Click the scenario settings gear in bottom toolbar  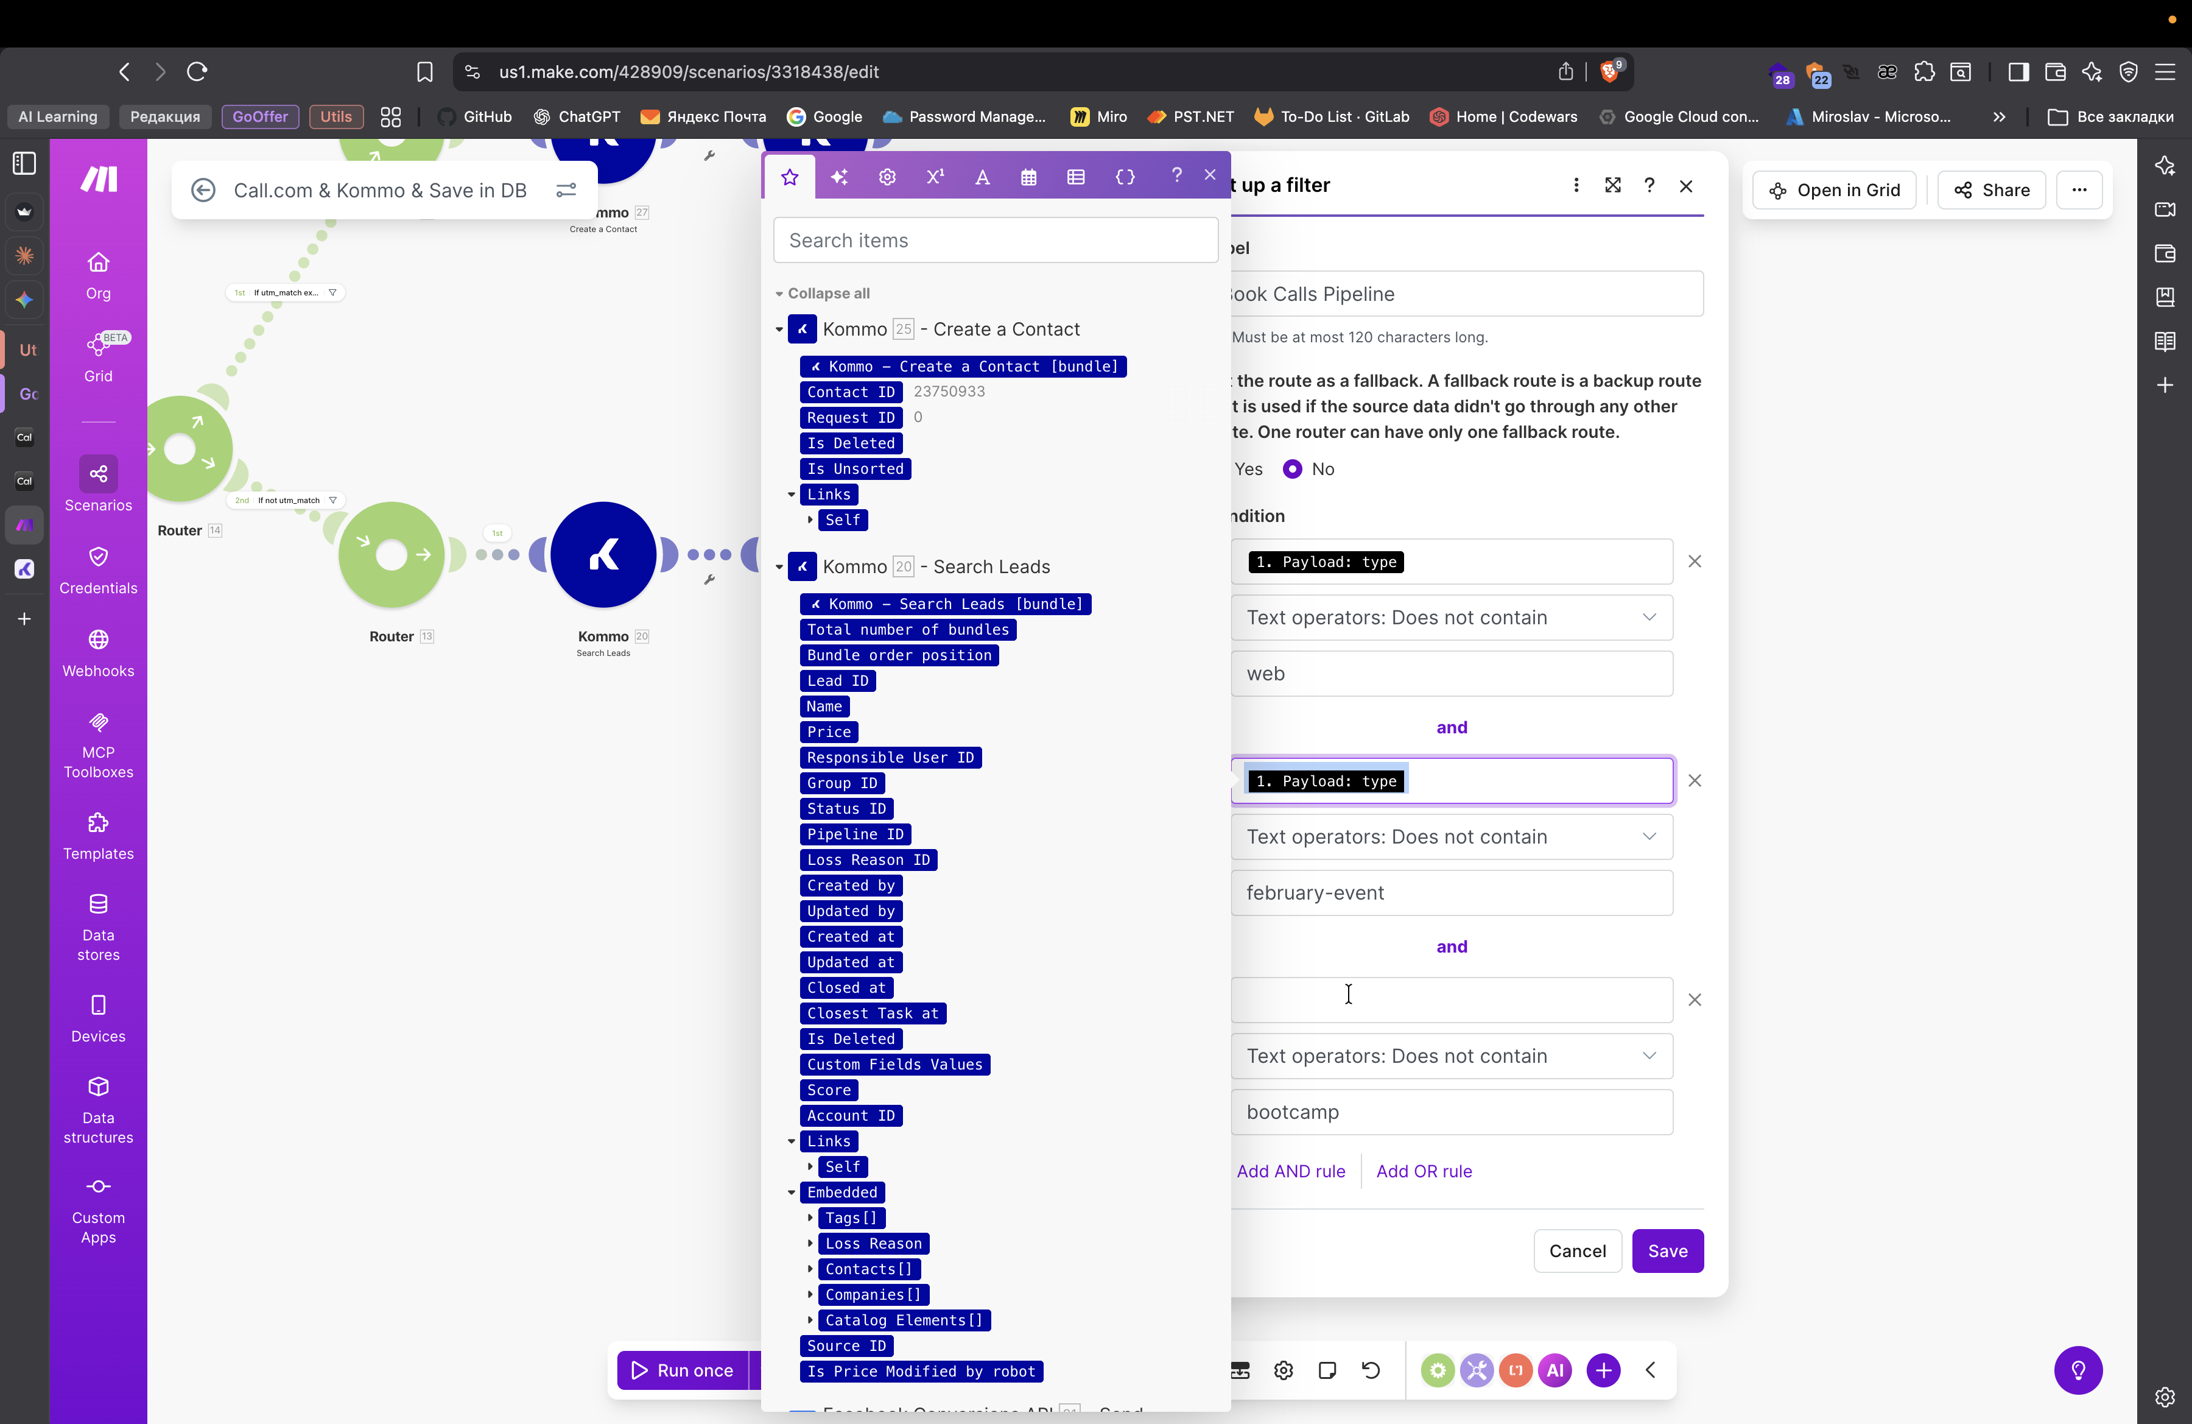click(x=1283, y=1370)
